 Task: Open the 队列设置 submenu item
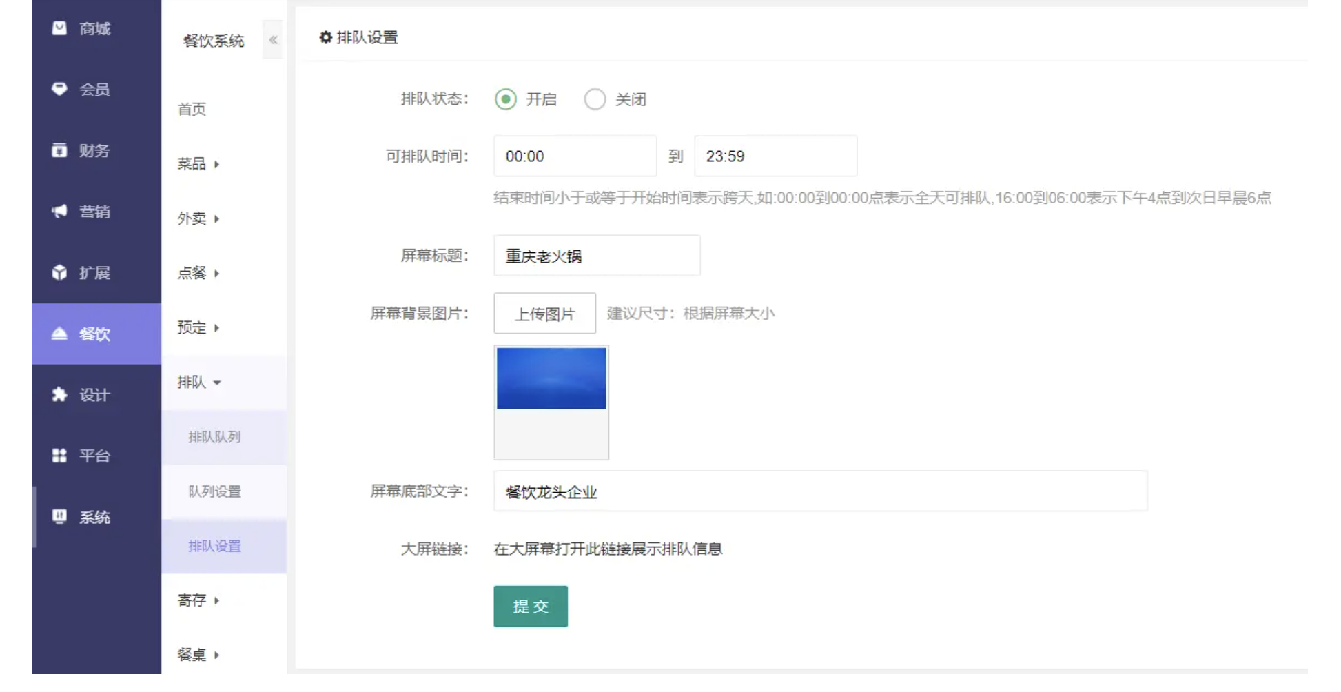tap(224, 491)
